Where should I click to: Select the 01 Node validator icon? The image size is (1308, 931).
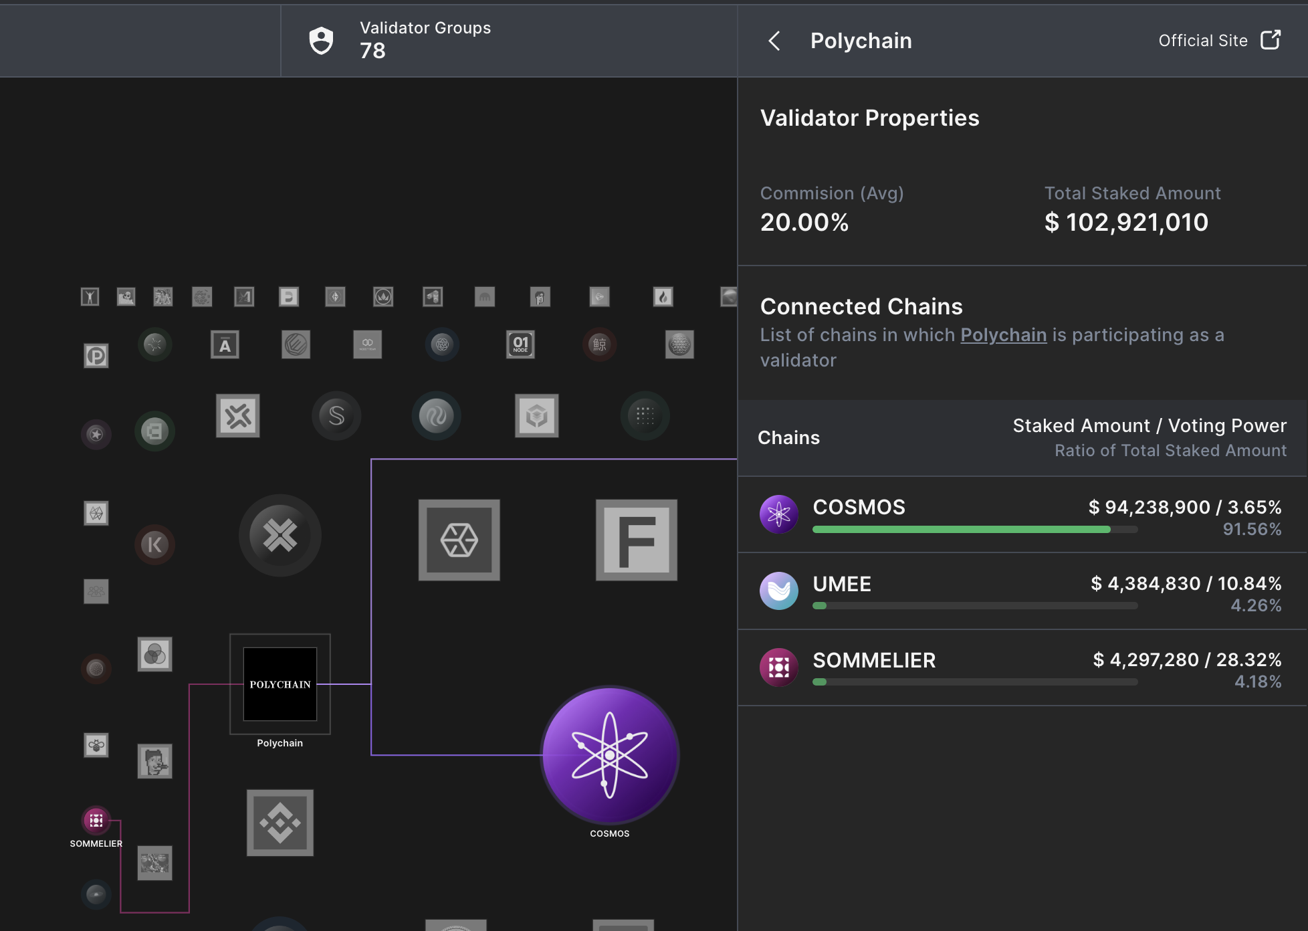(520, 344)
